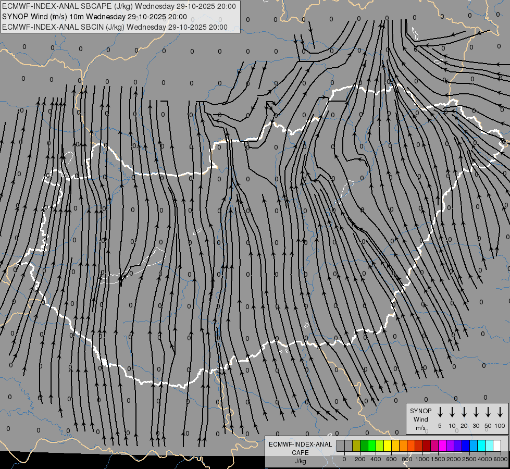Click the J/kg unit label in the CAPE legend
Image resolution: width=510 pixels, height=469 pixels.
tap(300, 461)
